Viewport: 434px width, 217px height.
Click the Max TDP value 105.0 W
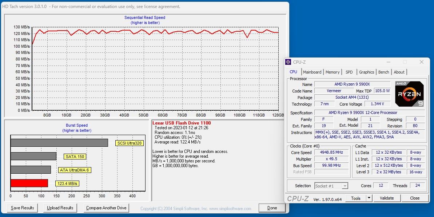coord(382,91)
